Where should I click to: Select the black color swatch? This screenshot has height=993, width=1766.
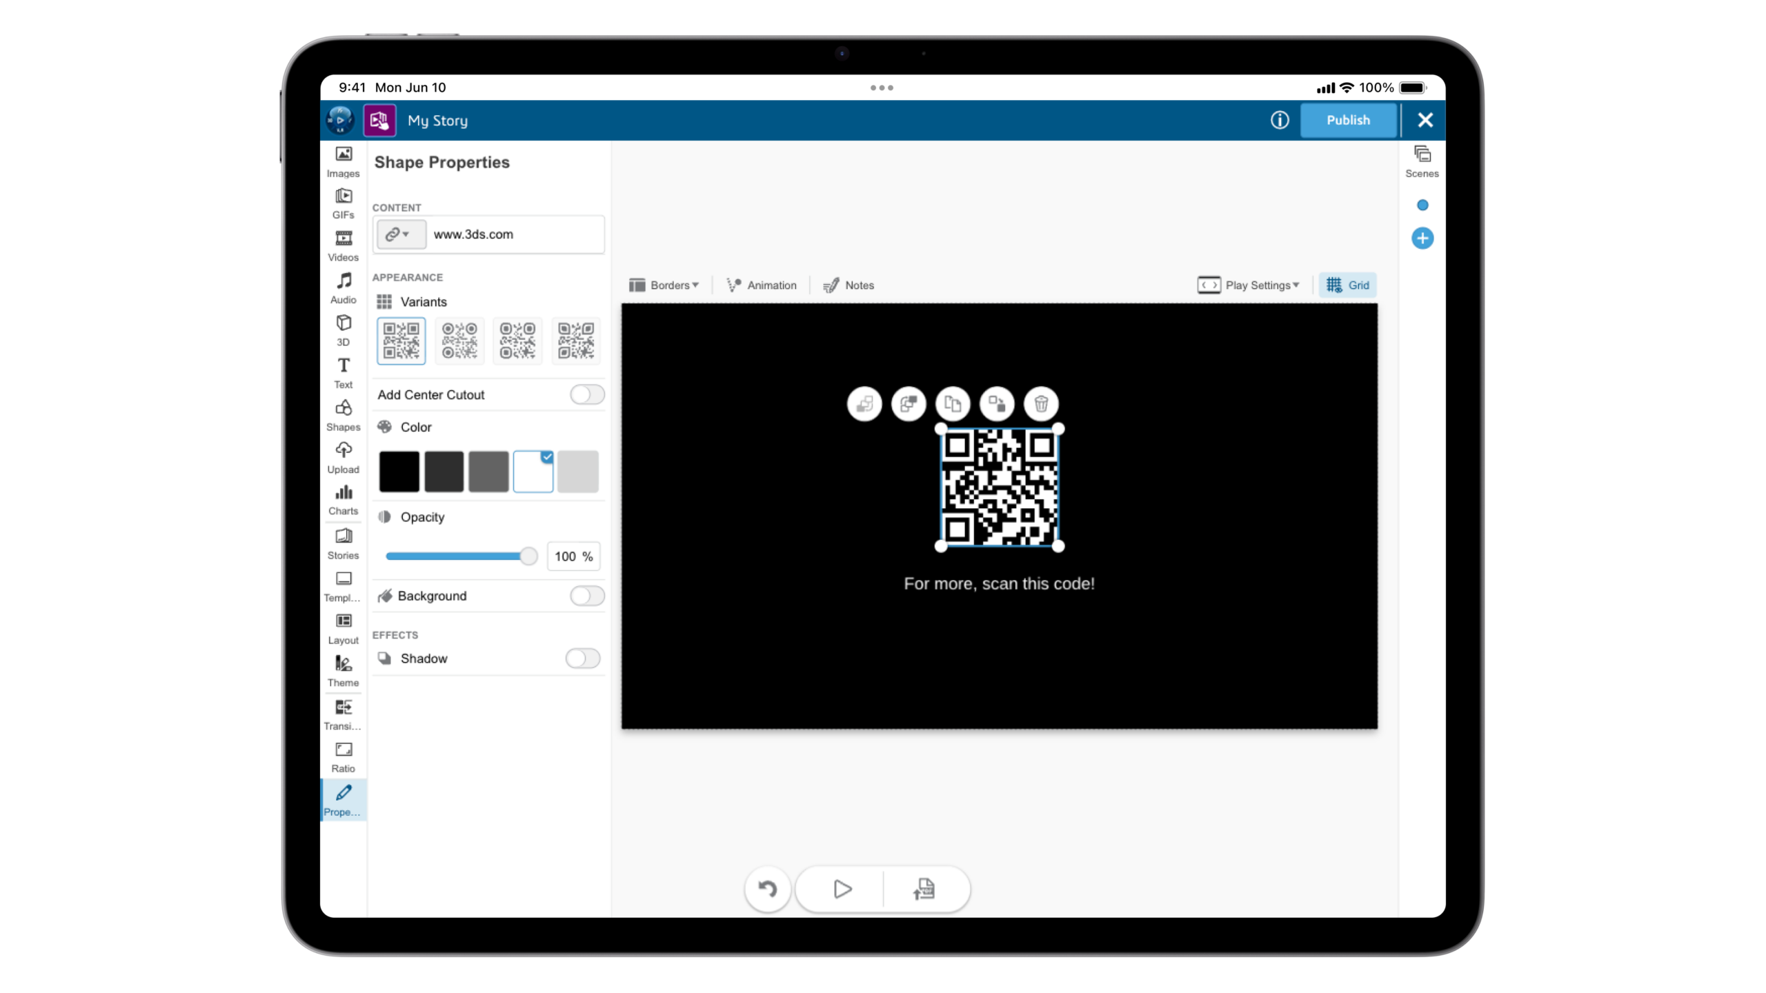click(399, 471)
